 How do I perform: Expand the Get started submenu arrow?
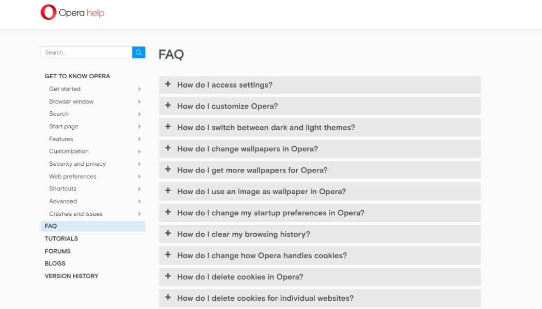(x=139, y=89)
